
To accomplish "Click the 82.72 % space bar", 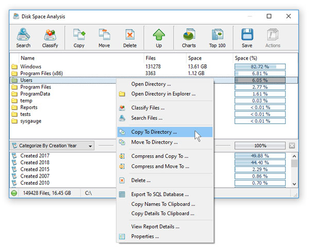I will click(260, 66).
